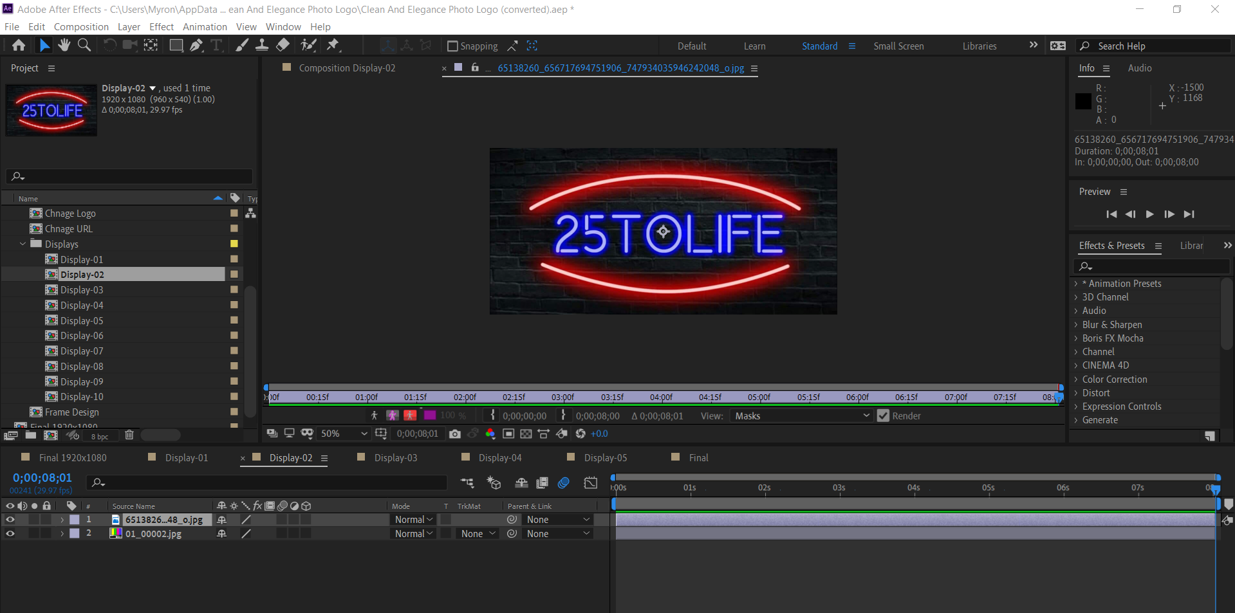Select the Zoom magnifier tool
1235x613 pixels.
[x=84, y=45]
